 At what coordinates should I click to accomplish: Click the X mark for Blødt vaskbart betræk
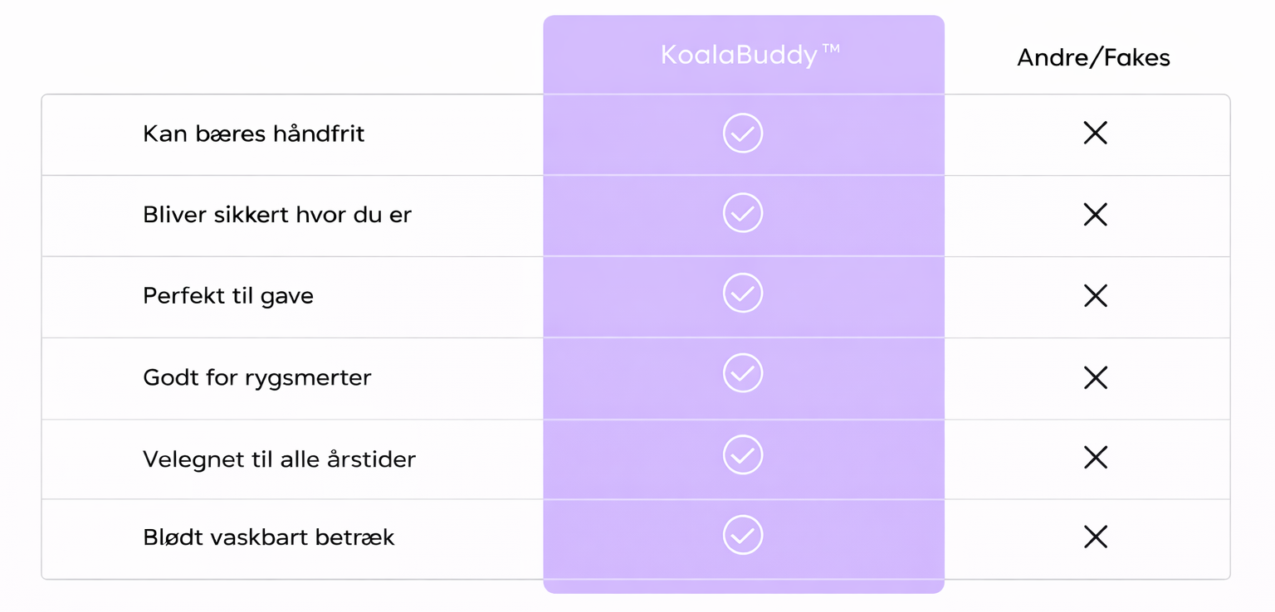pos(1096,537)
